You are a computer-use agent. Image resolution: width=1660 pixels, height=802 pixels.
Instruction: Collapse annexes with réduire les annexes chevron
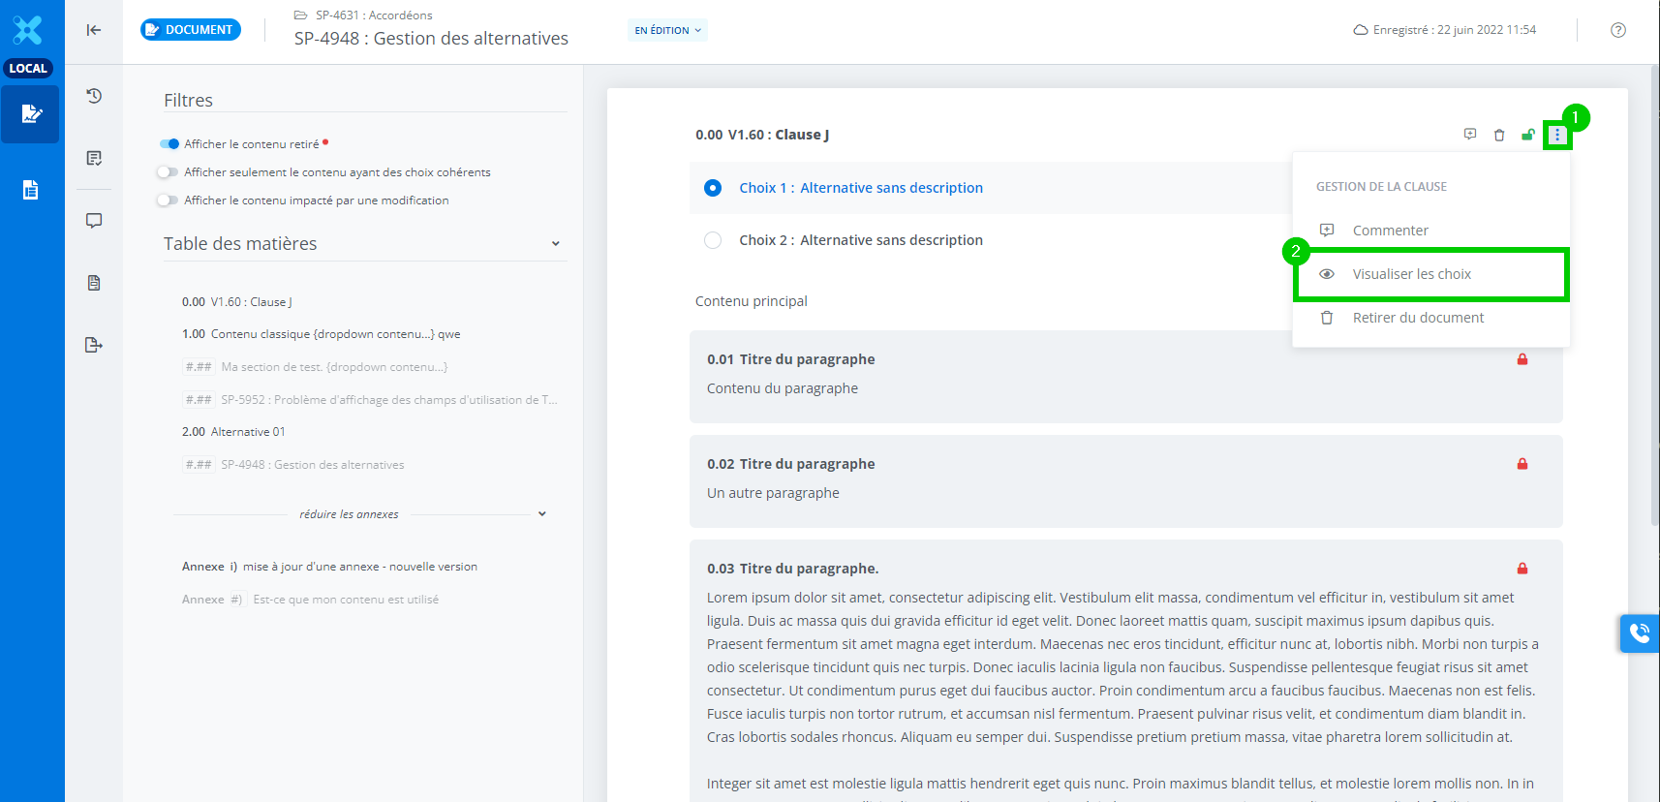(x=541, y=514)
